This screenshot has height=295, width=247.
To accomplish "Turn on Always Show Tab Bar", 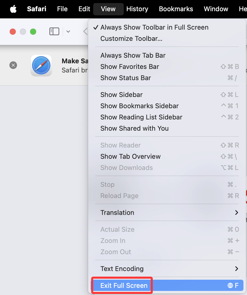I will click(133, 55).
